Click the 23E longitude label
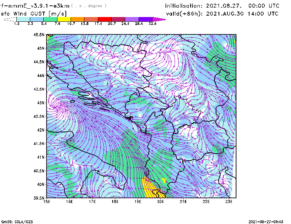 [229, 202]
